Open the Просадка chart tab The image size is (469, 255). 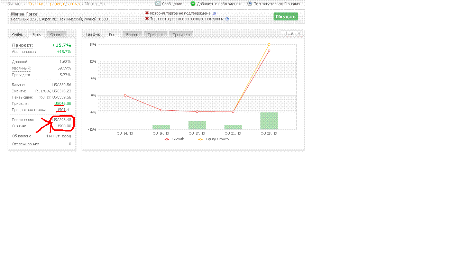[181, 35]
